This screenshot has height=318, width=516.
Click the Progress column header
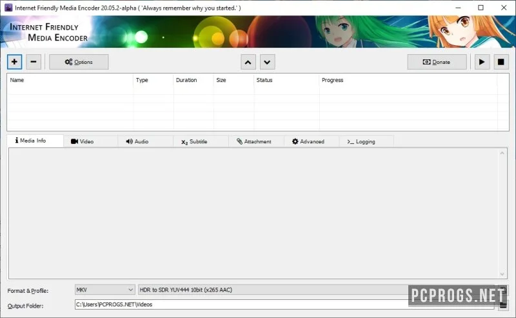(x=408, y=80)
